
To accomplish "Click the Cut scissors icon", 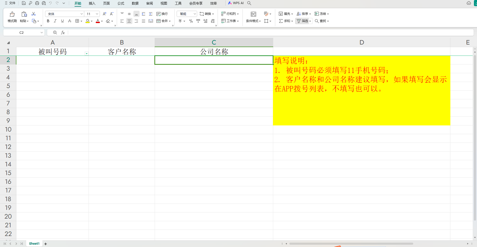I will pyautogui.click(x=34, y=14).
